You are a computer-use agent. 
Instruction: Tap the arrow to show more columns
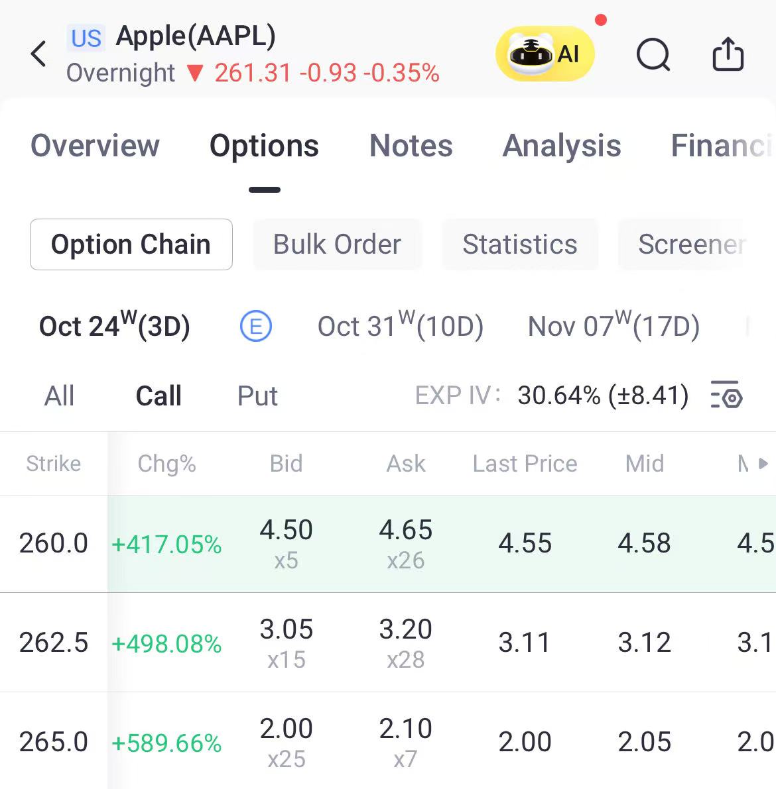[x=763, y=464]
